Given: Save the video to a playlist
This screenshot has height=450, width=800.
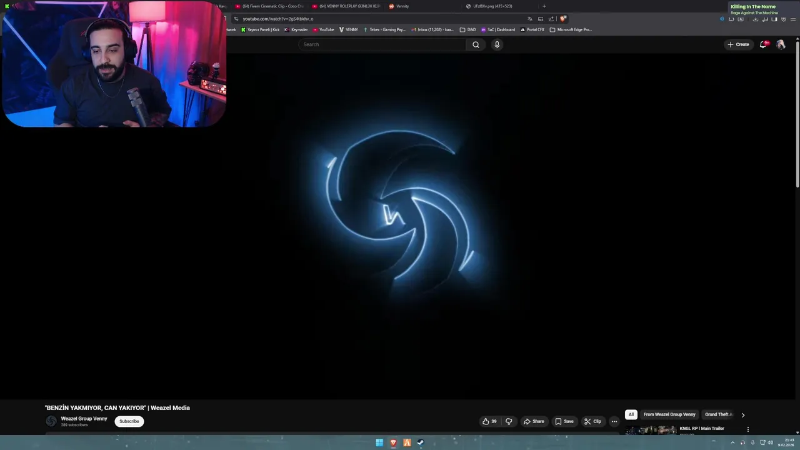Looking at the screenshot, I should (x=564, y=421).
